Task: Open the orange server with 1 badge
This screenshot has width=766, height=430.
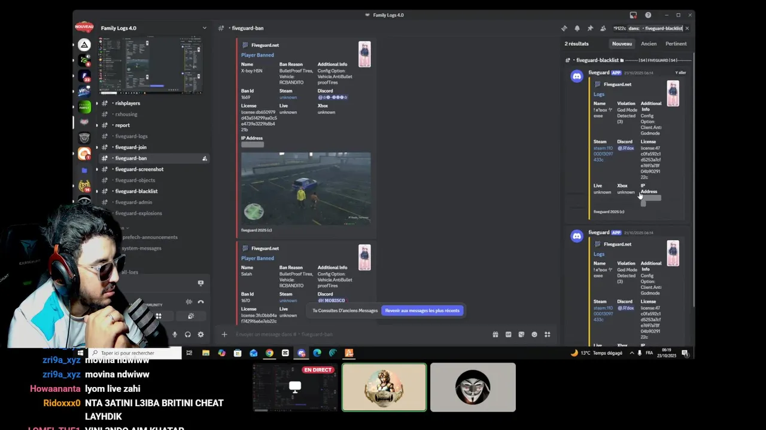Action: click(x=84, y=154)
